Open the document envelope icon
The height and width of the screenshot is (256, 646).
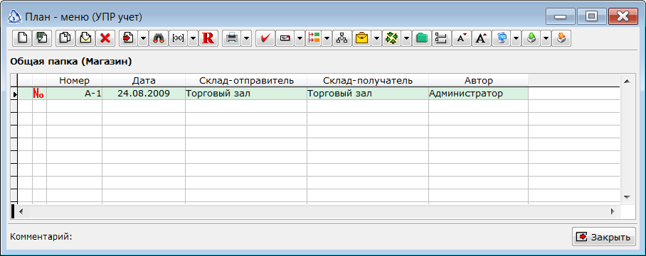click(85, 38)
